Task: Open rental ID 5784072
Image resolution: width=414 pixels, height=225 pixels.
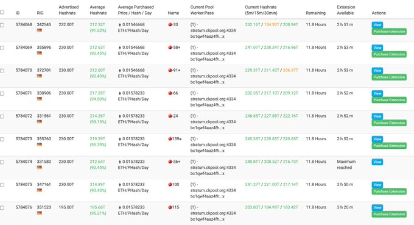Action: pos(24,116)
